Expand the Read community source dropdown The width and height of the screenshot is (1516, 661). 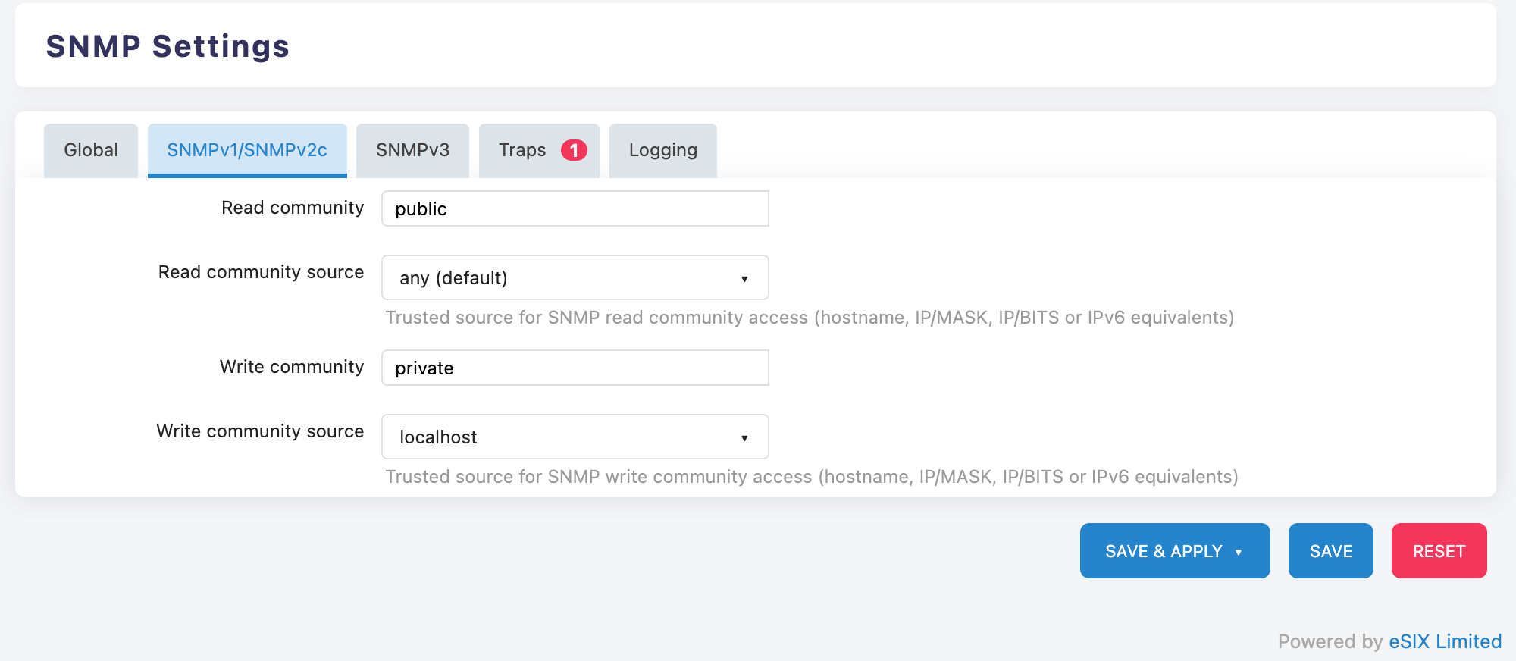coord(575,277)
